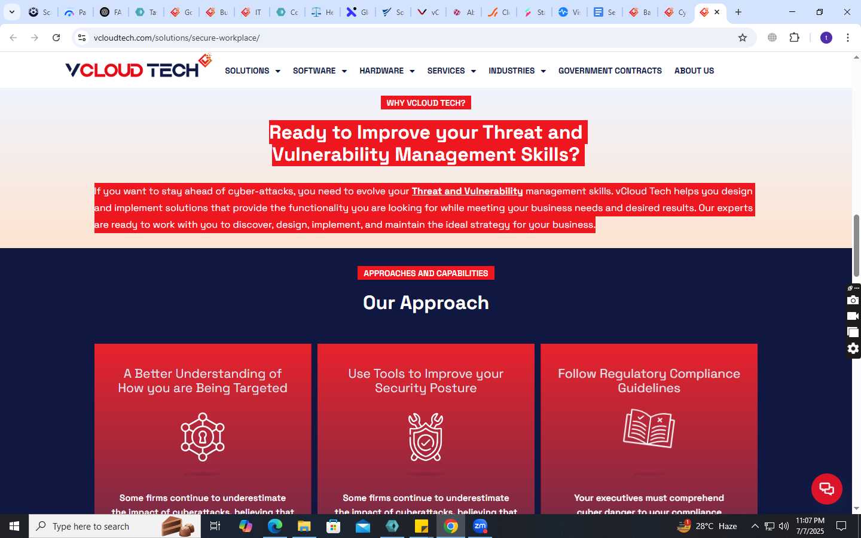Viewport: 861px width, 538px height.
Task: Click the 'Our Approach' heading
Action: point(426,303)
